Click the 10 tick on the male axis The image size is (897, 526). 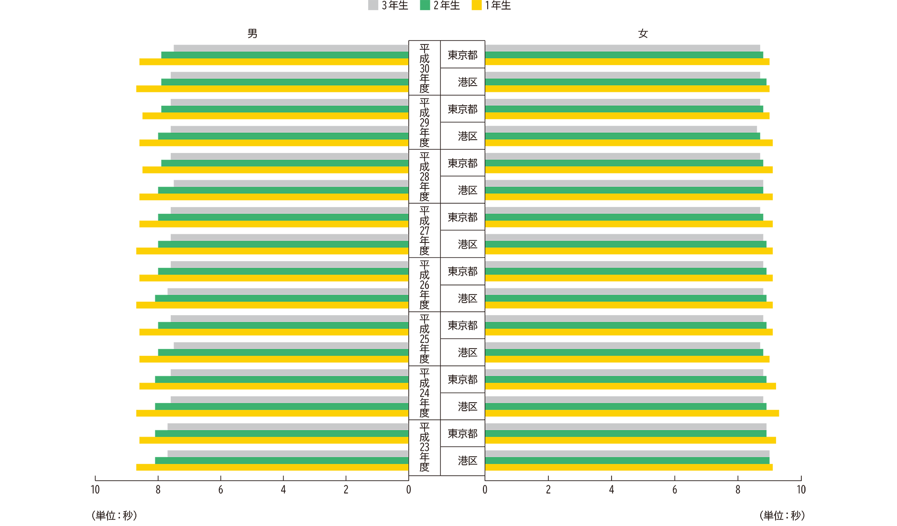[95, 490]
